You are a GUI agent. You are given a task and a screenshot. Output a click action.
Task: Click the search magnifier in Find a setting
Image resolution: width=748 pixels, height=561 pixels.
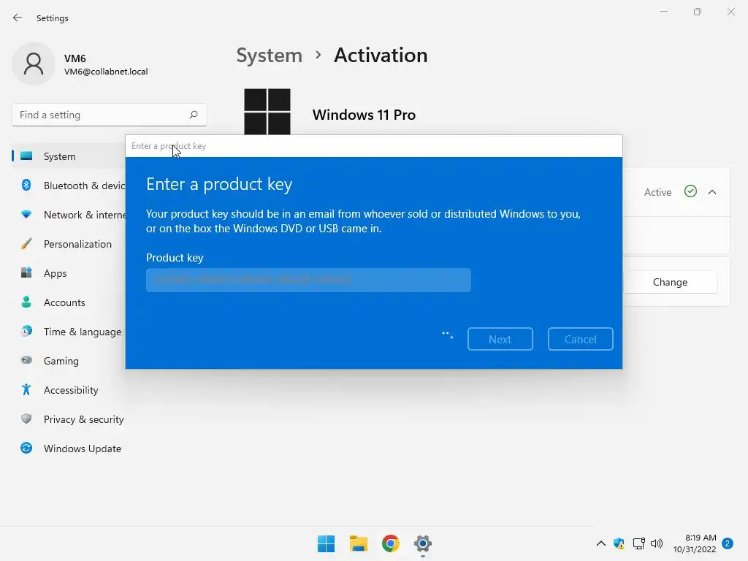click(x=193, y=115)
